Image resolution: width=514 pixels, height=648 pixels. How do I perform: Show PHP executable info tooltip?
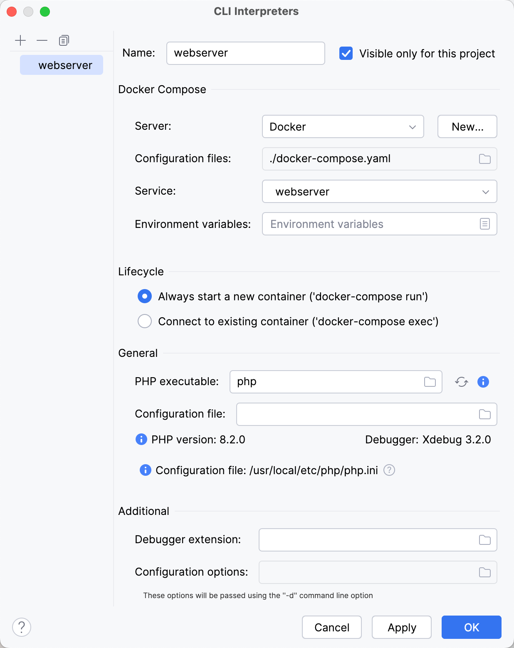click(x=483, y=381)
